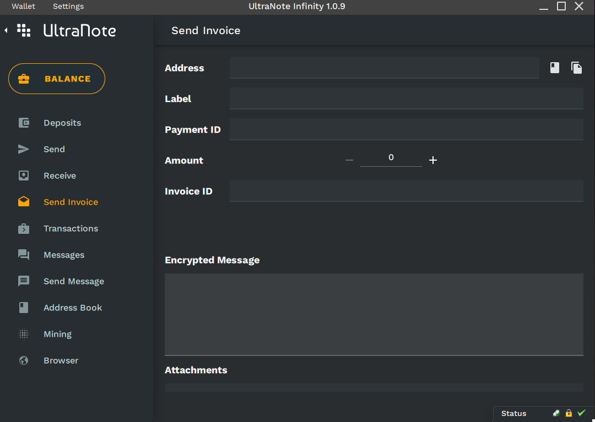Image resolution: width=595 pixels, height=422 pixels.
Task: Open the Deposits page via its wallet icon
Action: pyautogui.click(x=24, y=123)
